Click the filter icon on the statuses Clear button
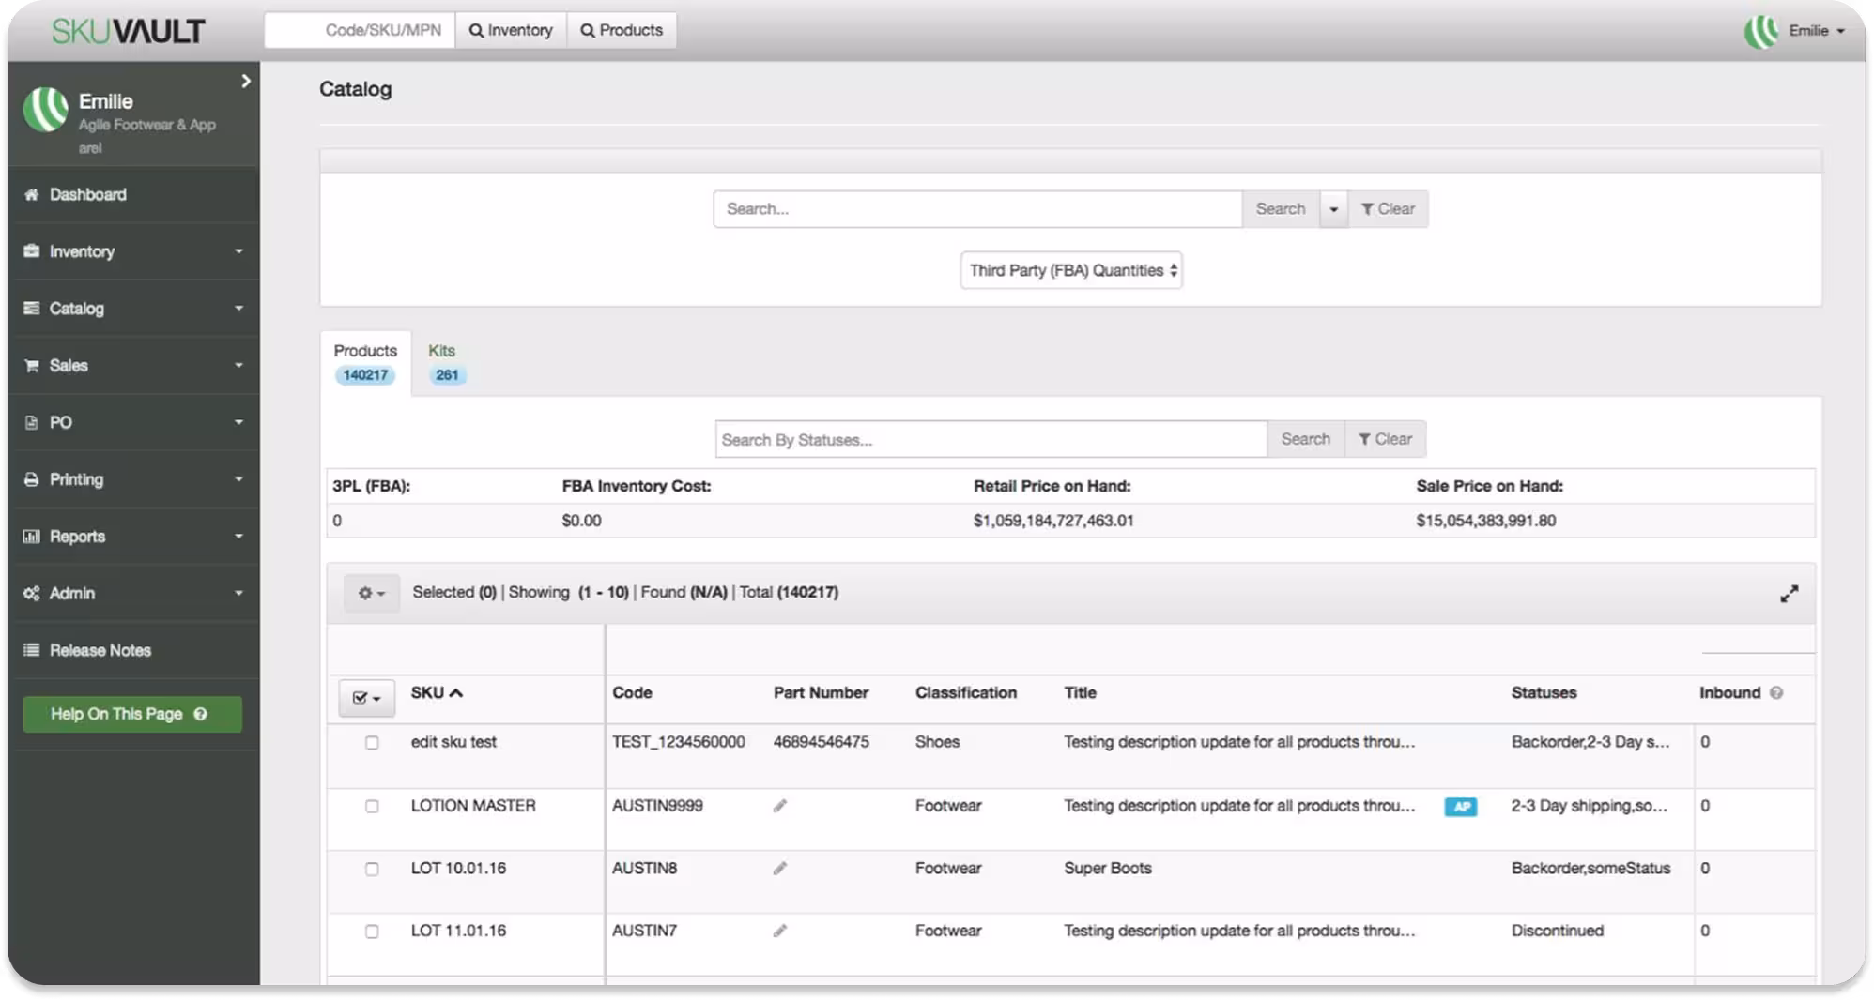 coord(1365,439)
